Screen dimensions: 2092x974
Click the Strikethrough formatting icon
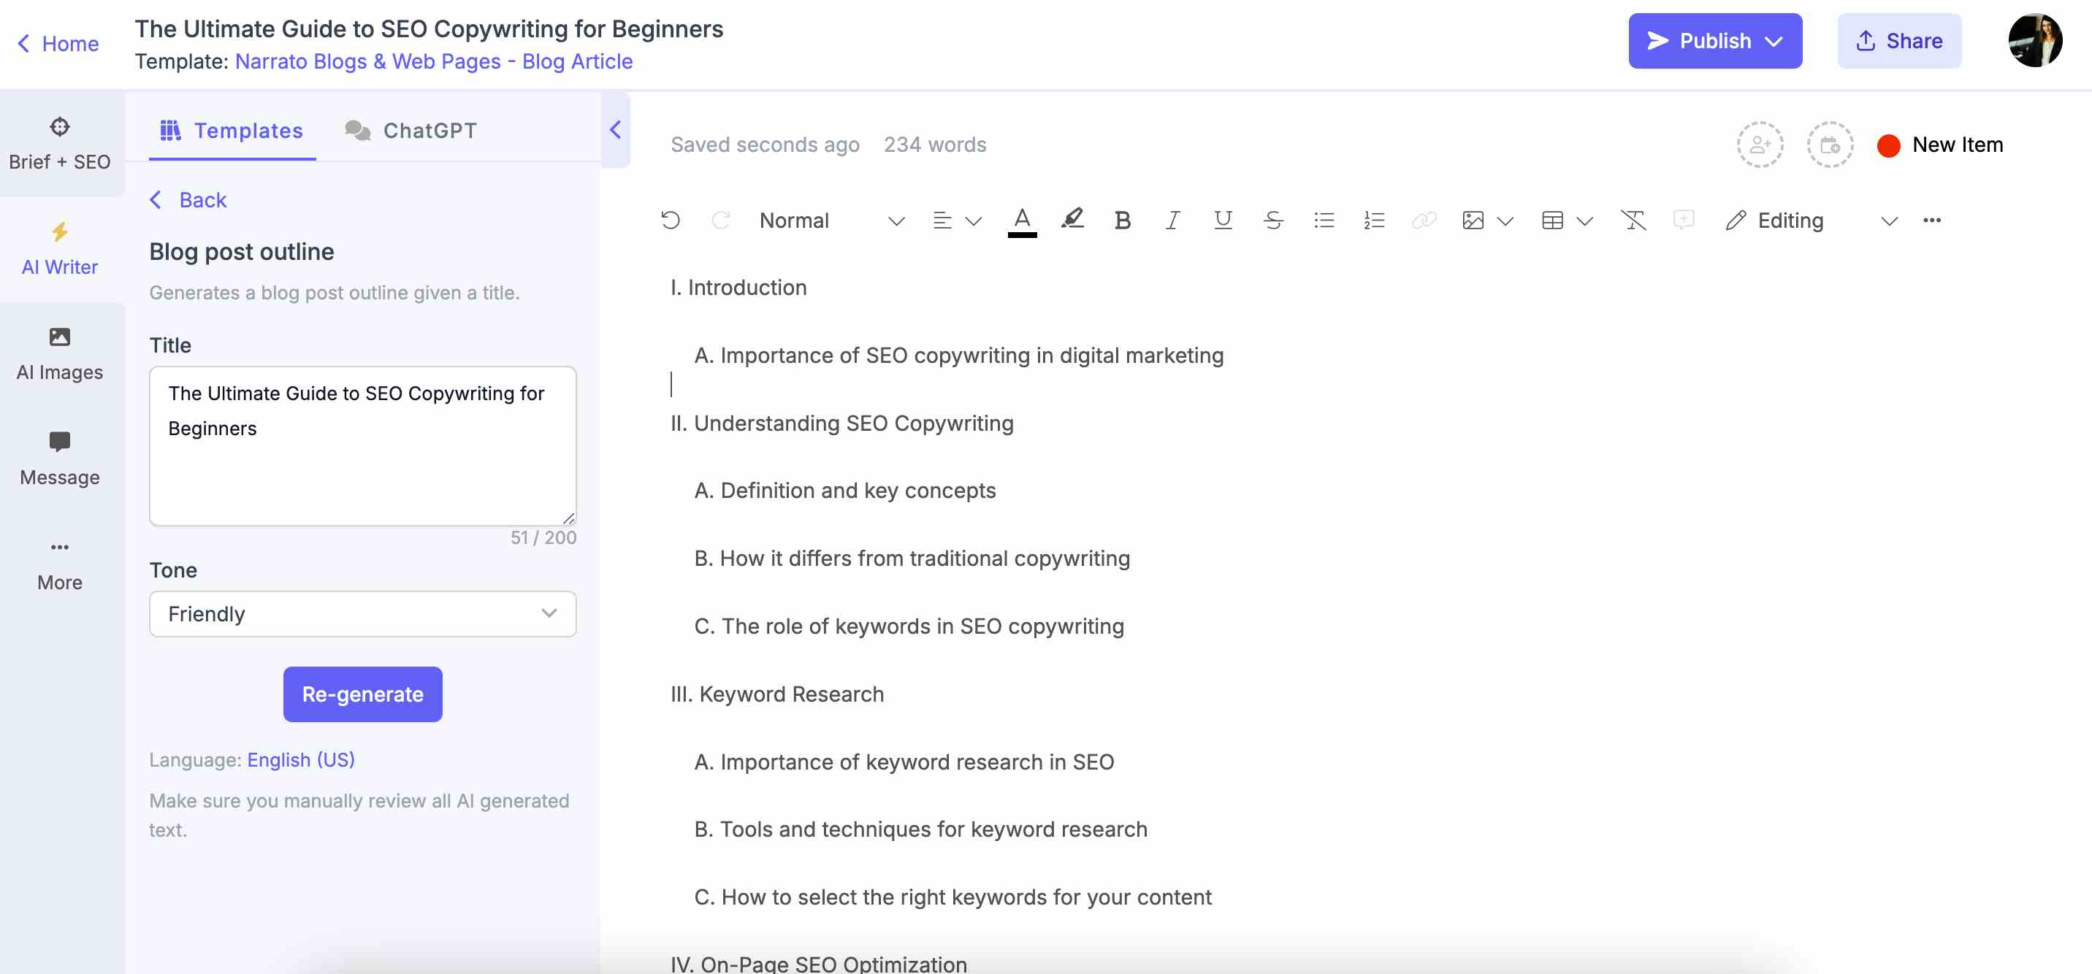click(1273, 221)
